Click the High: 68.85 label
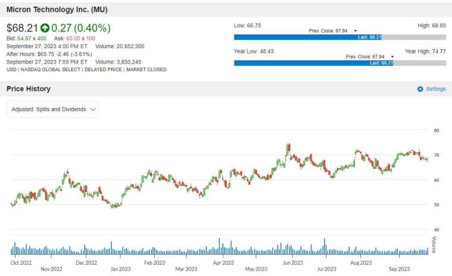452x276 pixels. point(432,26)
